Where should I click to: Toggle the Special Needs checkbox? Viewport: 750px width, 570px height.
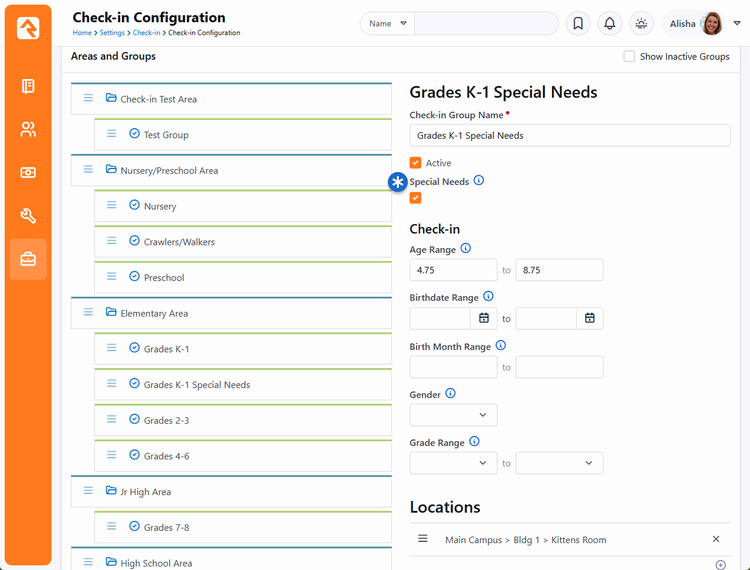tap(415, 198)
